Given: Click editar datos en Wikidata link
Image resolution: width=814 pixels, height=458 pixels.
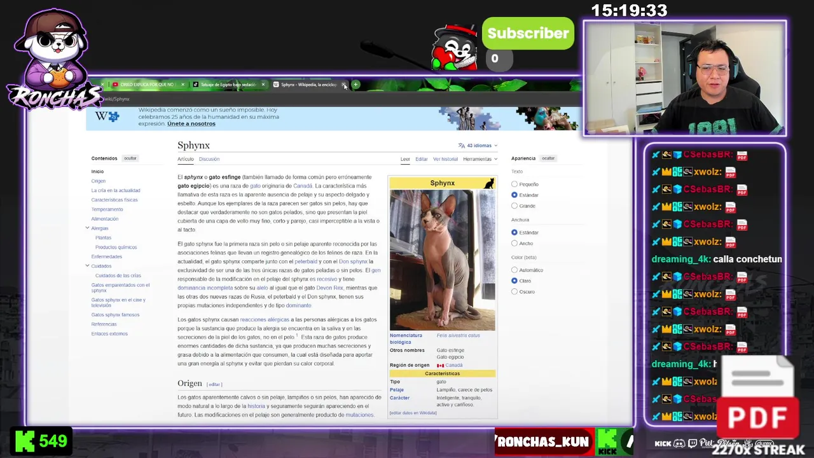Looking at the screenshot, I should (413, 413).
